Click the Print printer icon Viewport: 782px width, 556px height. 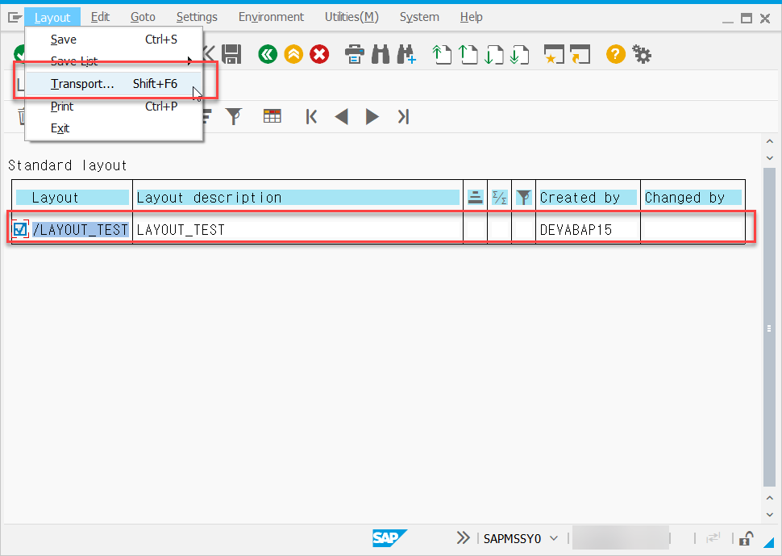[x=355, y=54]
